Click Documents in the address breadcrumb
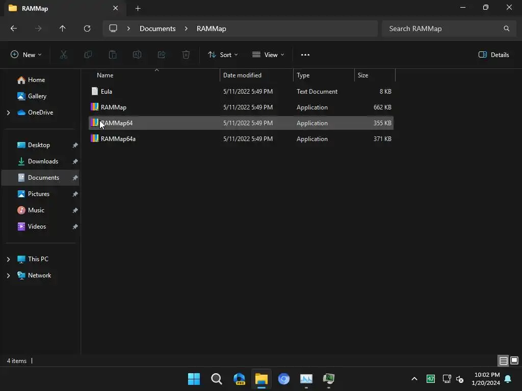The width and height of the screenshot is (522, 391). pos(158,29)
